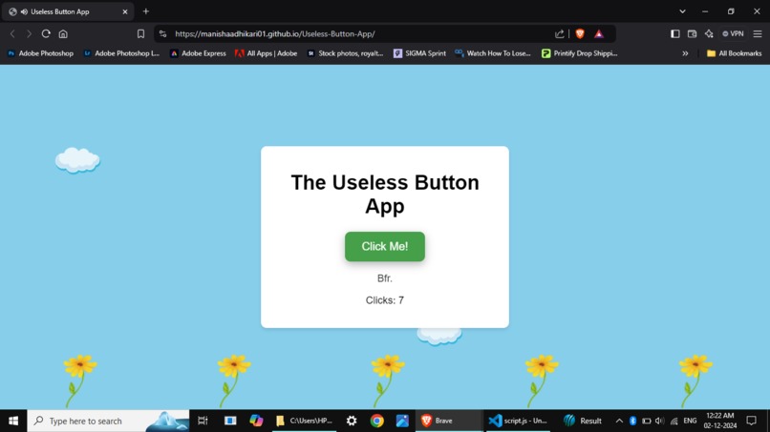770x432 pixels.
Task: Open a new tab with the plus button
Action: [x=146, y=11]
